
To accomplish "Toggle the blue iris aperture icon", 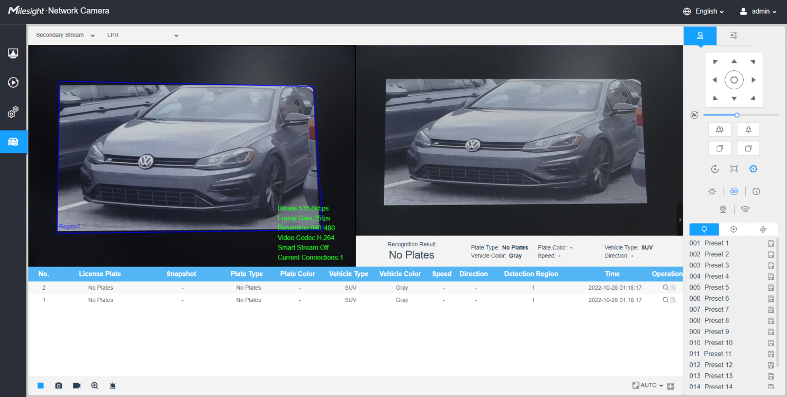I will pos(754,169).
